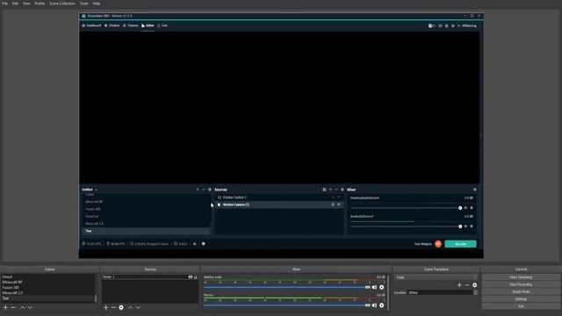Open info icon in Streamlabs status bar
562x316 pixels.
(204, 244)
